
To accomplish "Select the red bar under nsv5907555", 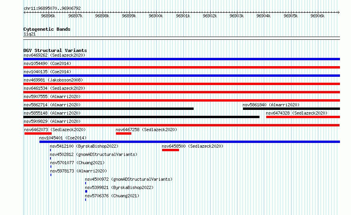I will (x=181, y=100).
